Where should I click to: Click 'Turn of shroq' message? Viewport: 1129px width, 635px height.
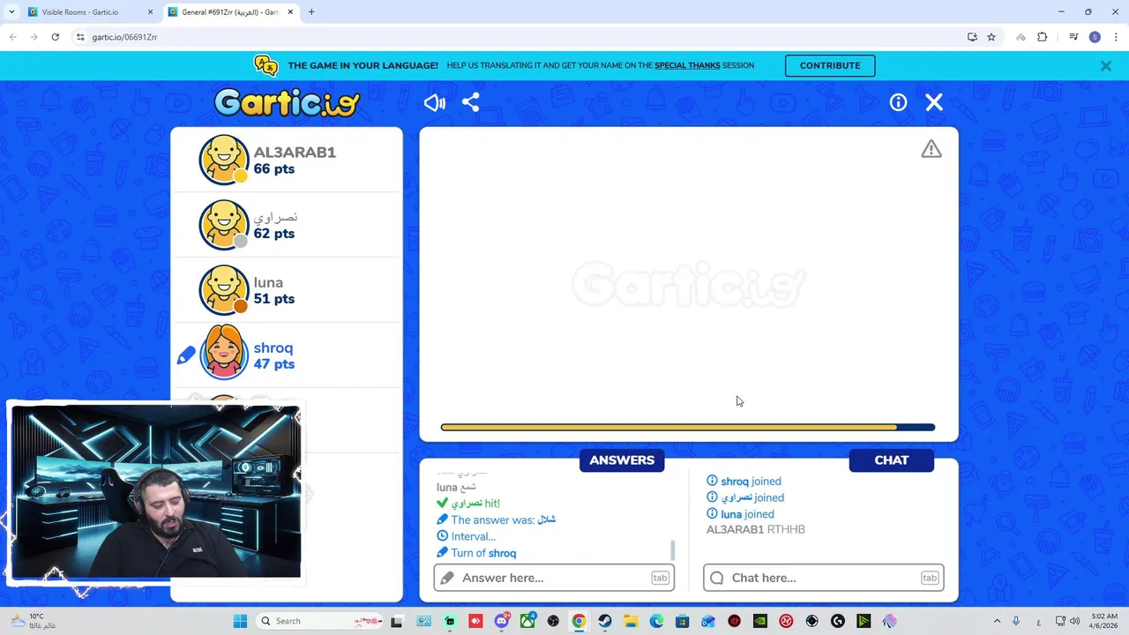point(476,553)
